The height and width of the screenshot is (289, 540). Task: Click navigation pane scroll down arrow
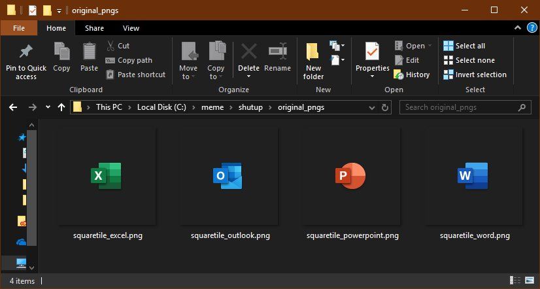31,267
